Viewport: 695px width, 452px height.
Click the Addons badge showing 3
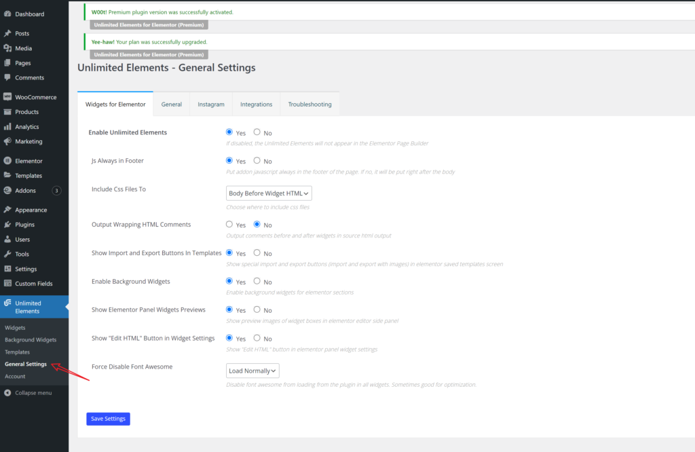[x=56, y=191]
